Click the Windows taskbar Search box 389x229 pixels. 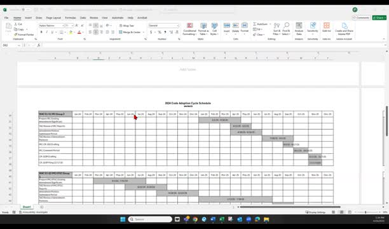[151, 219]
